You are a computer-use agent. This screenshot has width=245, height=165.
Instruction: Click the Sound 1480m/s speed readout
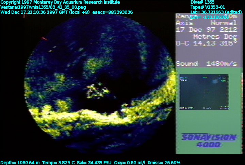click(x=207, y=63)
